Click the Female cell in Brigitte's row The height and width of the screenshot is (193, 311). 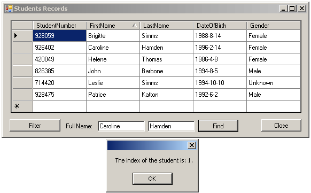(273, 36)
